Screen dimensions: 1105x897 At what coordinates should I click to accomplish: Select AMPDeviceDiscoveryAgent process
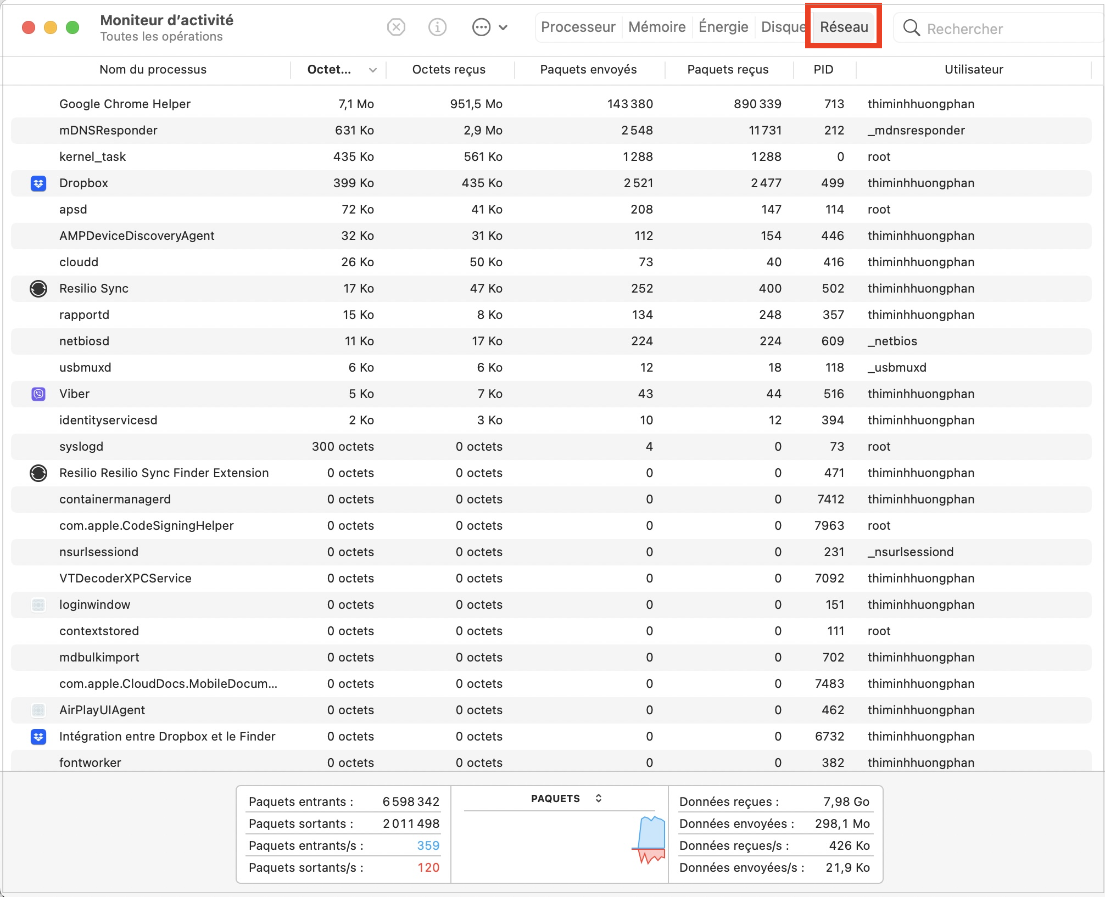click(551, 236)
